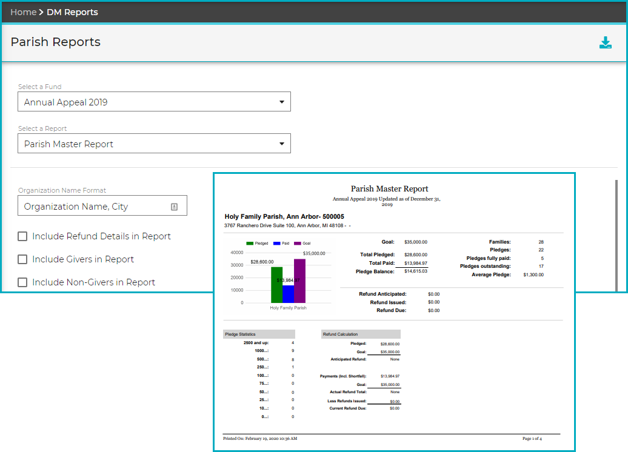Click the 'Current Refund Due:' label
The width and height of the screenshot is (628, 452).
[x=348, y=409]
